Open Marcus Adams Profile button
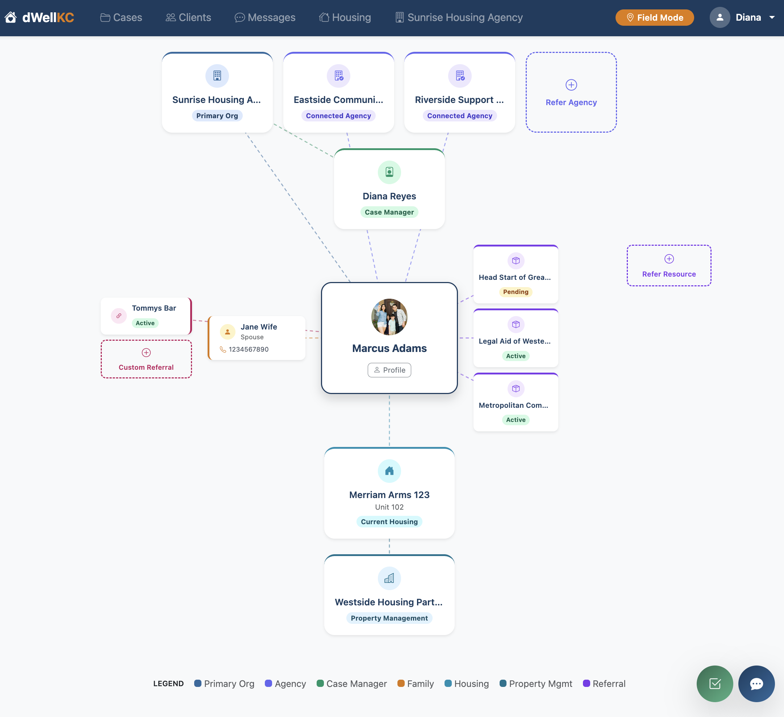This screenshot has width=784, height=717. coord(389,370)
